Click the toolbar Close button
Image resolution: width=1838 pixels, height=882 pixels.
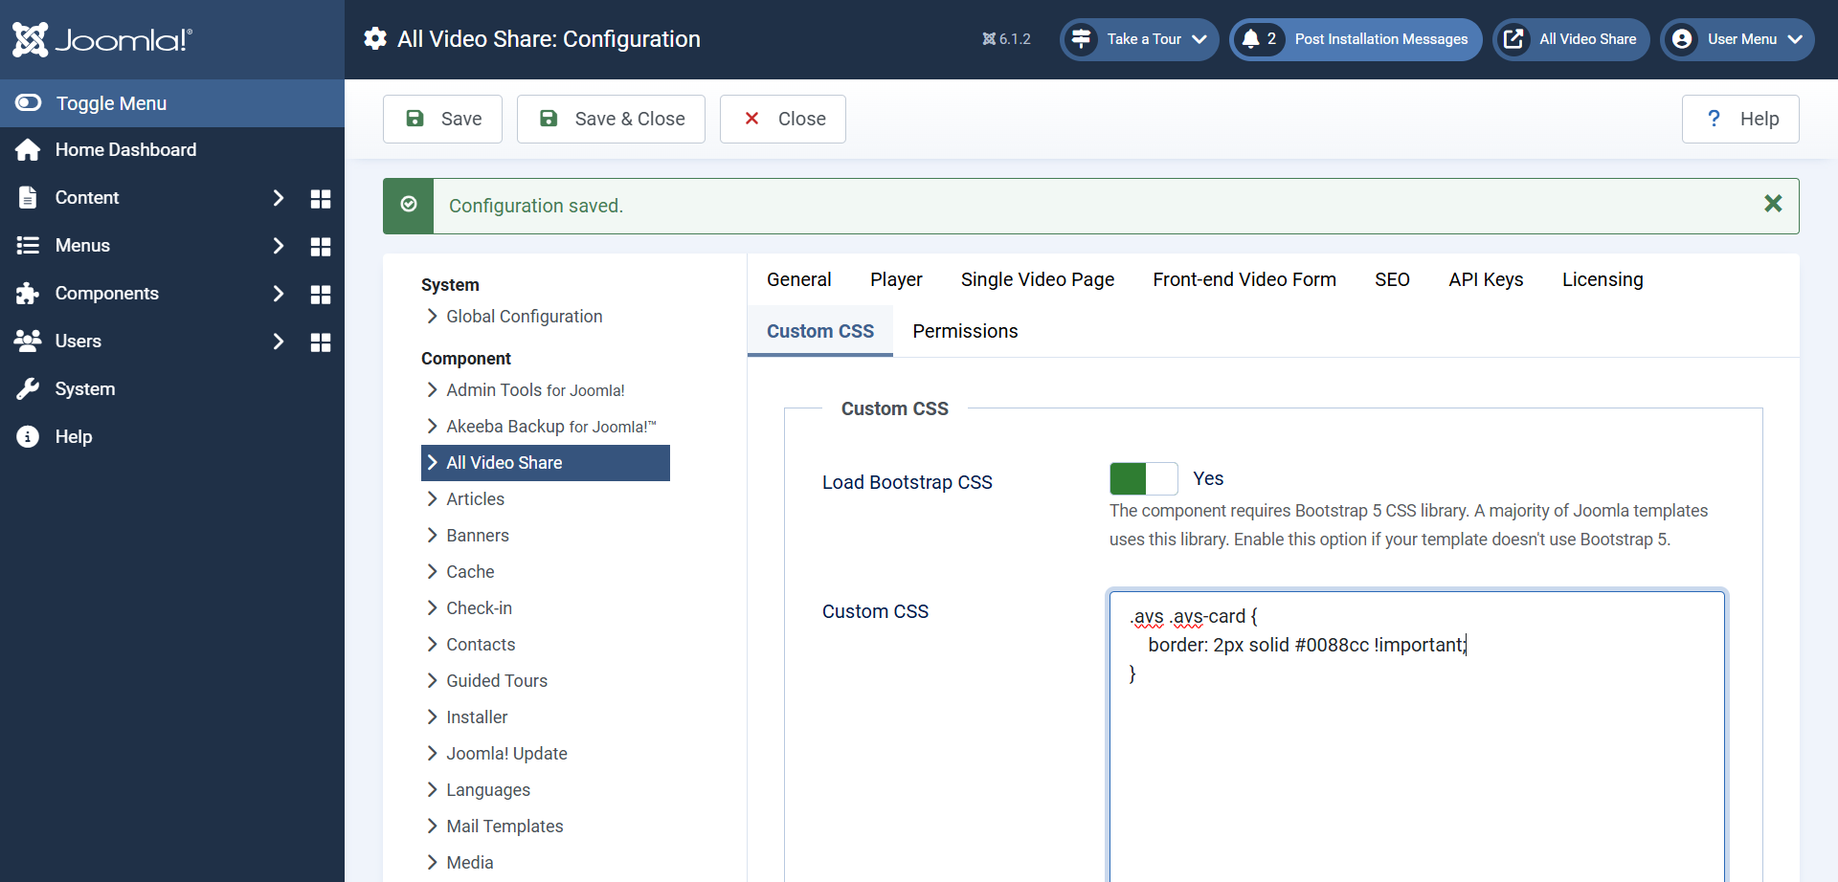783,119
